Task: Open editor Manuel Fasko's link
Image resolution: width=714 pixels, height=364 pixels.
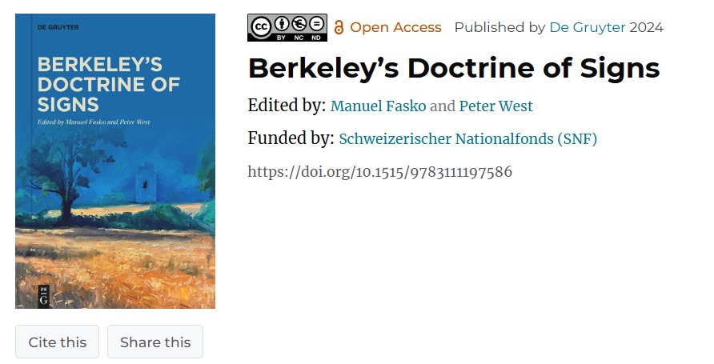Action: pos(378,106)
